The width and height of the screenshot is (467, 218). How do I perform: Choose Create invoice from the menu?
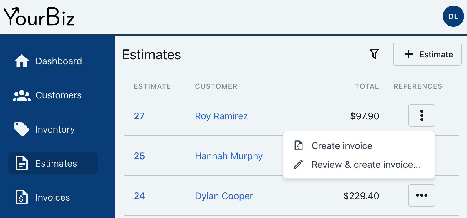tap(359, 146)
